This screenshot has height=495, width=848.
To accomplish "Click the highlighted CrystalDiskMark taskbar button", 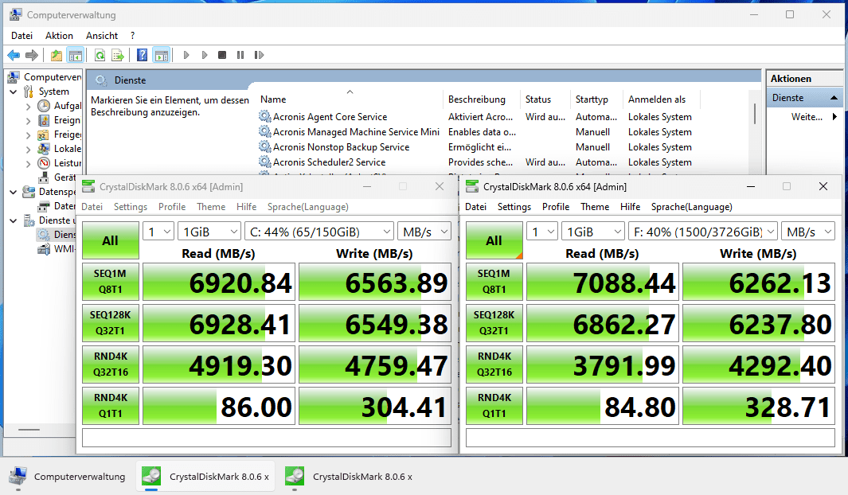I will [x=205, y=477].
